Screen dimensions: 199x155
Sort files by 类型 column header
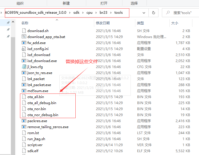[140, 23]
